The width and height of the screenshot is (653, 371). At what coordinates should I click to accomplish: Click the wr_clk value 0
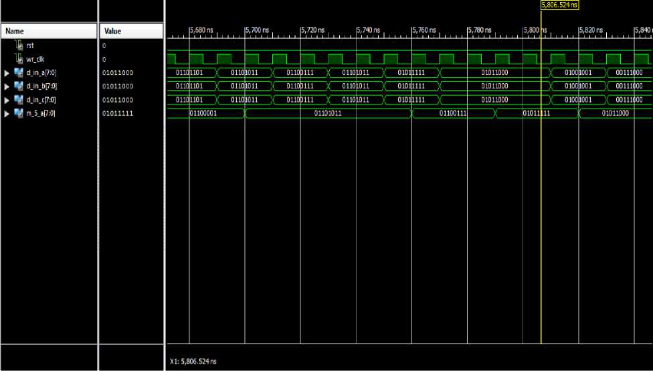coord(104,59)
